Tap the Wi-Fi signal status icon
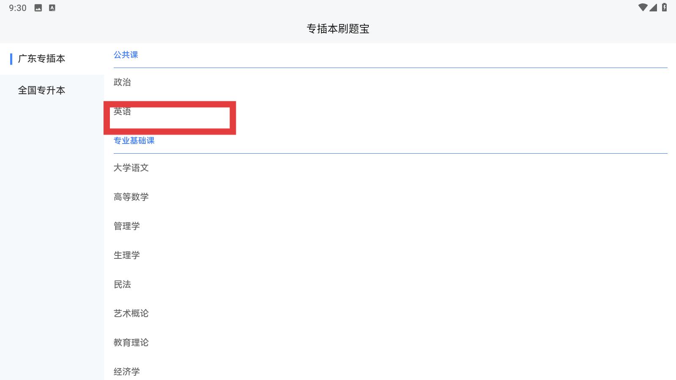The image size is (676, 380). click(x=643, y=8)
